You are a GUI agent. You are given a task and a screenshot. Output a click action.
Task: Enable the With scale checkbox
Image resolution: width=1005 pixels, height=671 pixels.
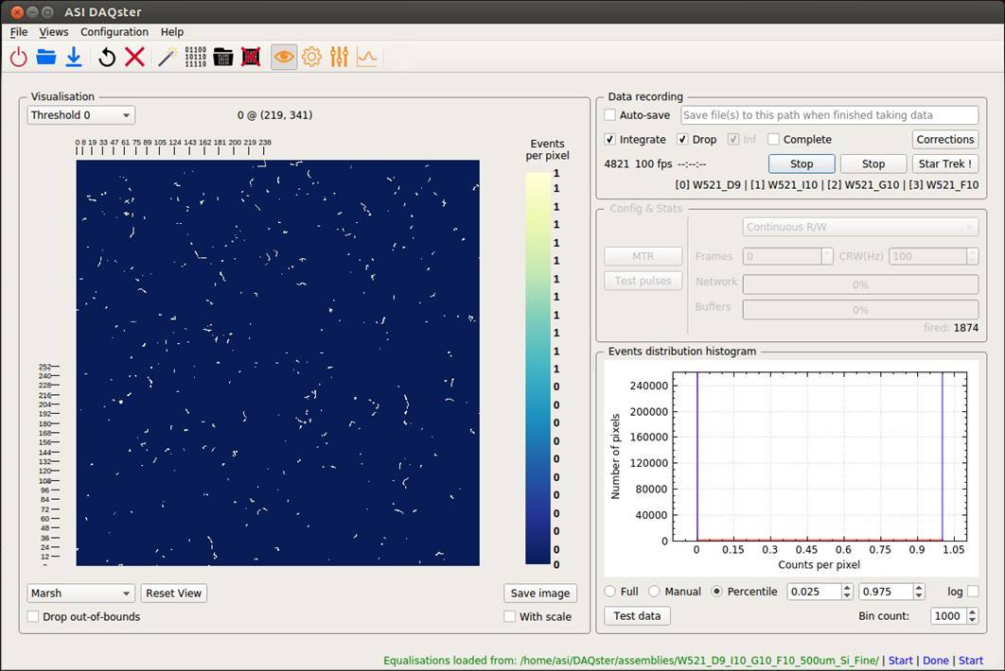509,616
